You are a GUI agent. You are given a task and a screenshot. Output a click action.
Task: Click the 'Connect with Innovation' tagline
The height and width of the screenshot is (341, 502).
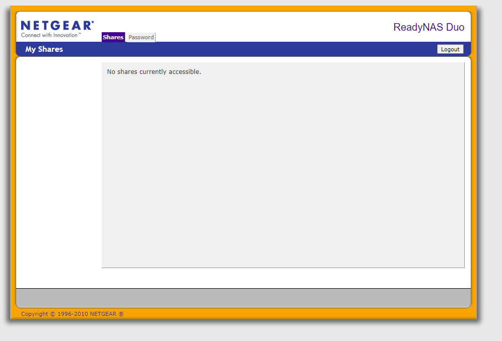51,35
